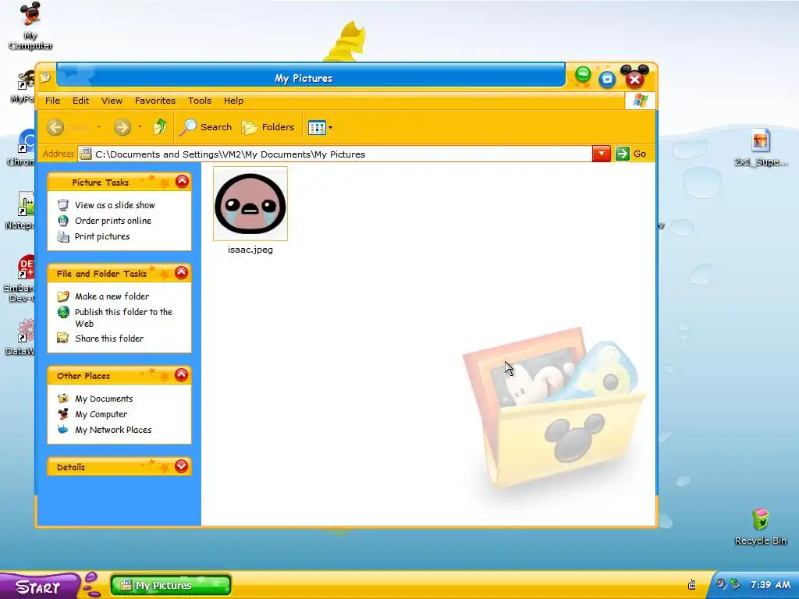Image resolution: width=799 pixels, height=599 pixels.
Task: Open the Edit menu
Action: coord(80,101)
